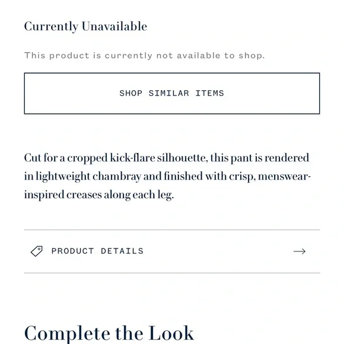Expand the Product Details section

tap(172, 251)
